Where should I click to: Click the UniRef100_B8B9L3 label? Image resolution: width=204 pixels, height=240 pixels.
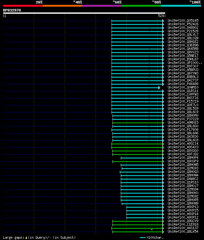pos(183,77)
